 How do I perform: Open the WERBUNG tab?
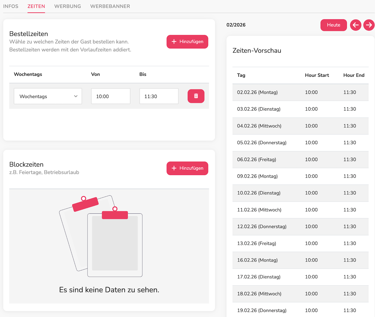click(x=68, y=6)
